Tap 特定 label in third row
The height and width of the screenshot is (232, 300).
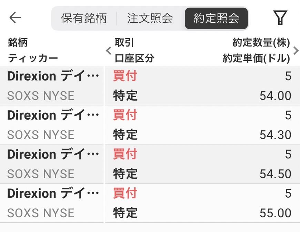(125, 174)
